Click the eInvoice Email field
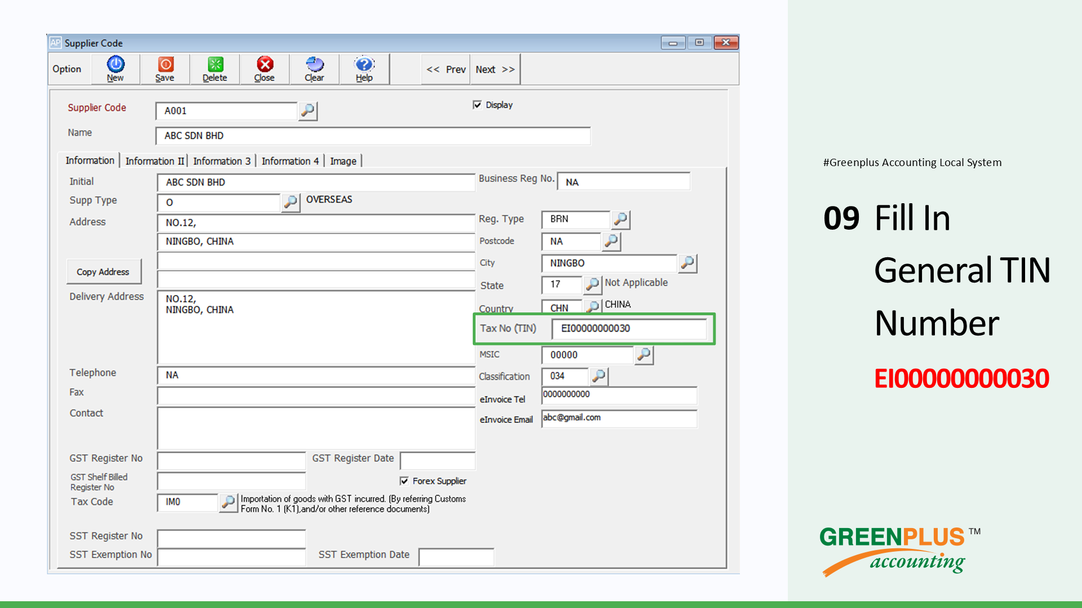Image resolution: width=1082 pixels, height=608 pixels. (619, 418)
